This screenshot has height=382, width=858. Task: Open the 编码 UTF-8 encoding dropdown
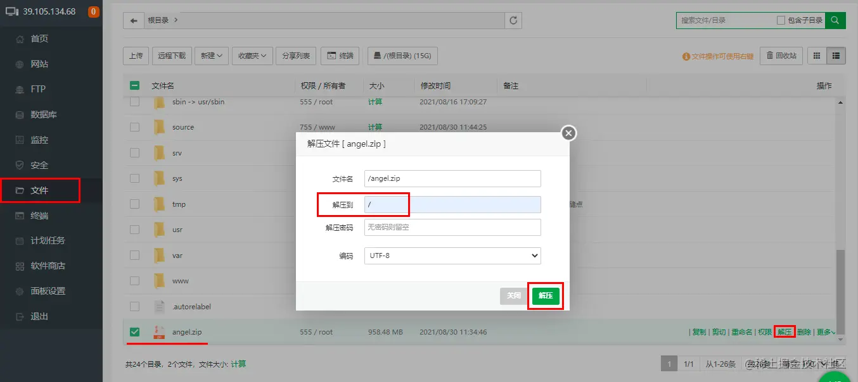[452, 256]
